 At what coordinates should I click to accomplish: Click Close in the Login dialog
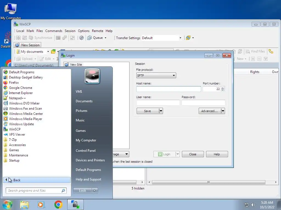(x=193, y=154)
